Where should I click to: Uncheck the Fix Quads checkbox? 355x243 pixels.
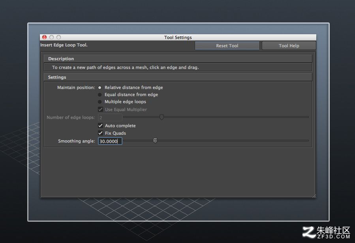point(101,133)
